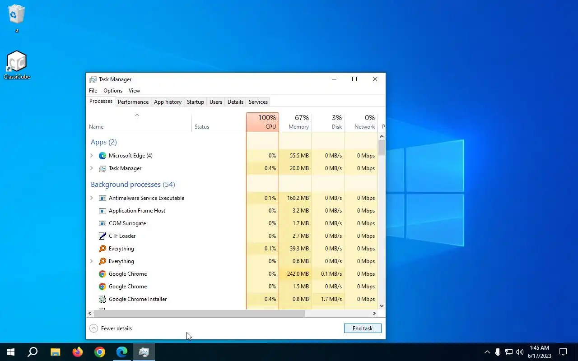The width and height of the screenshot is (578, 361).
Task: Click the Application Frame Host icon
Action: (x=103, y=211)
